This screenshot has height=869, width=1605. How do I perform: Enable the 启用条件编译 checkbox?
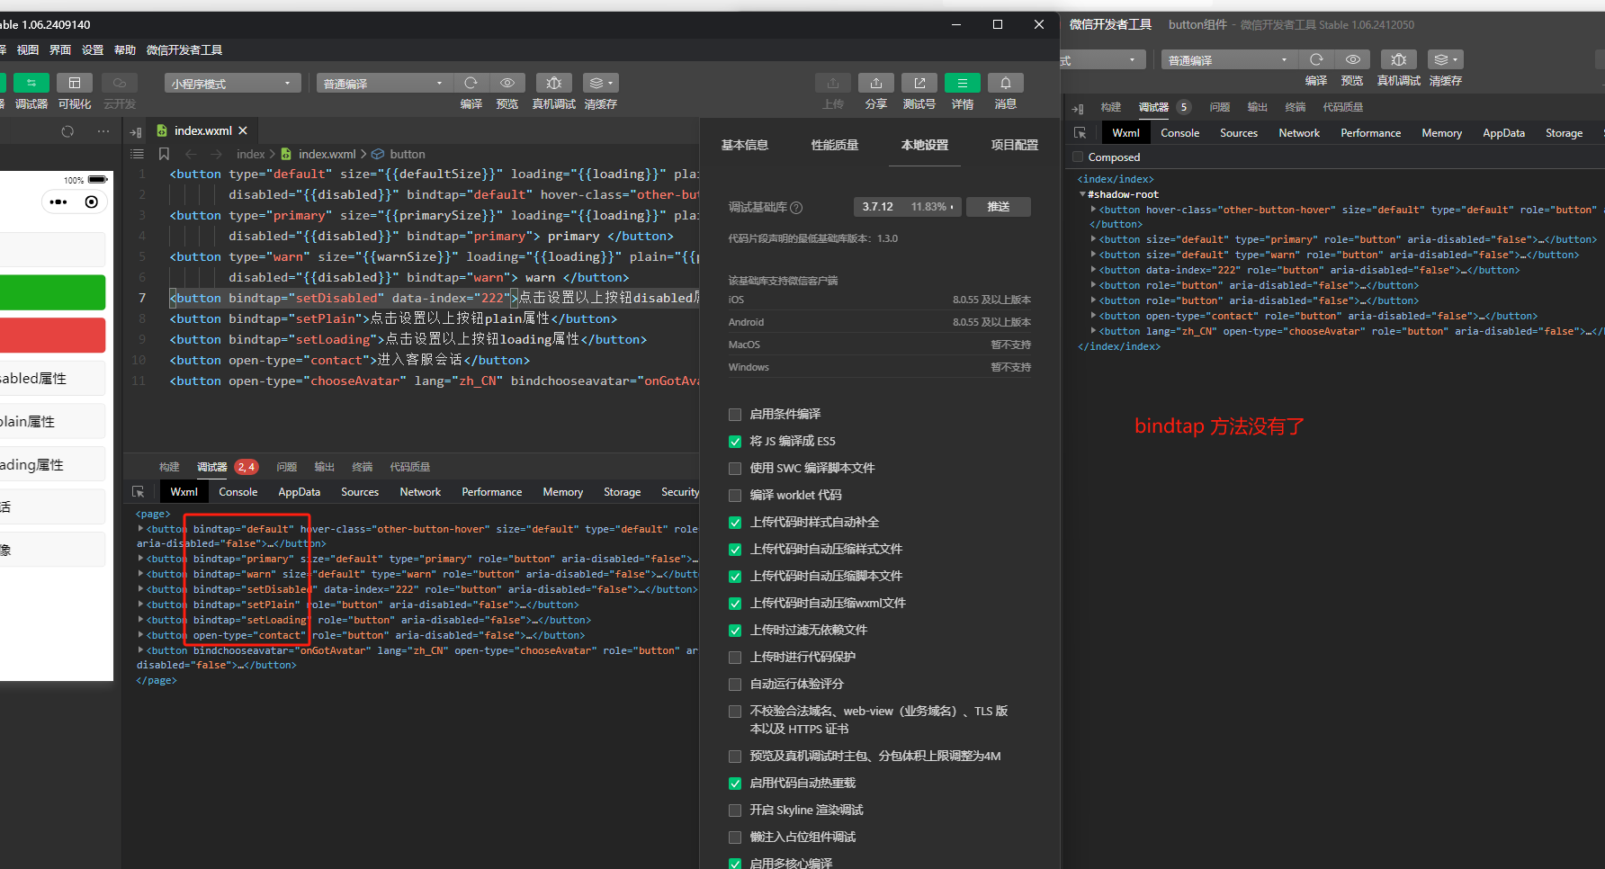click(735, 415)
